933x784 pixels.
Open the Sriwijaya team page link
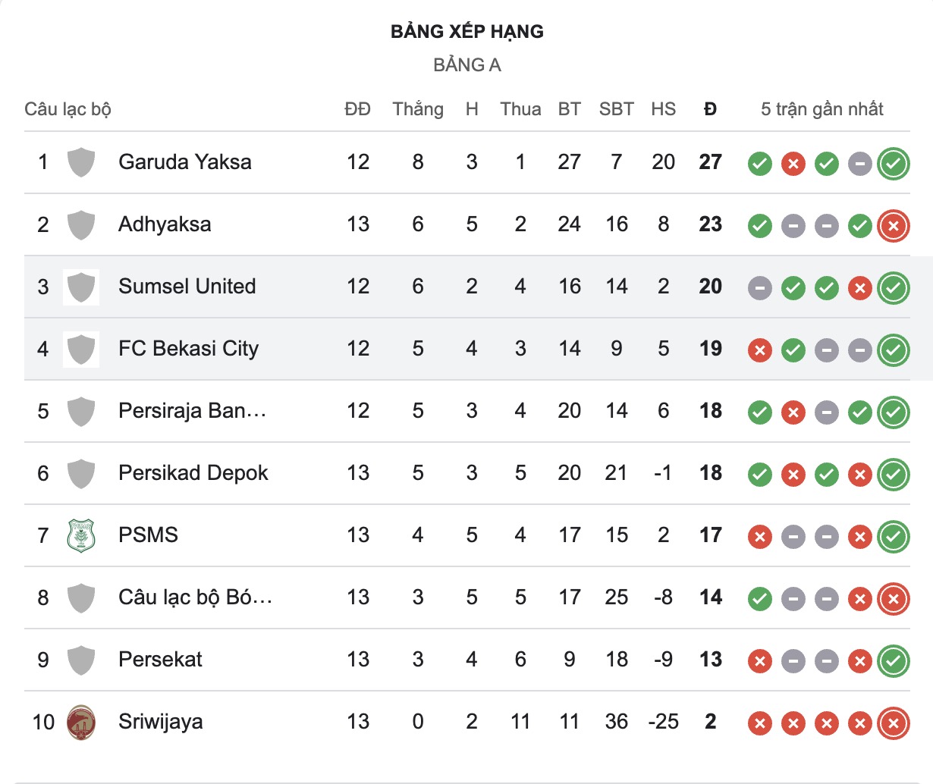[159, 722]
